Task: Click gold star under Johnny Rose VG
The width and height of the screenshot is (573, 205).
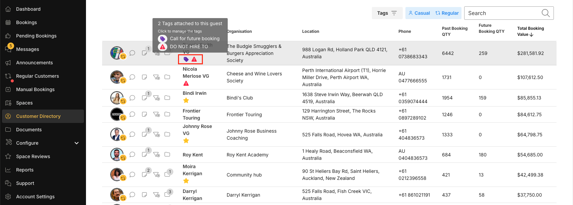Action: click(x=186, y=141)
